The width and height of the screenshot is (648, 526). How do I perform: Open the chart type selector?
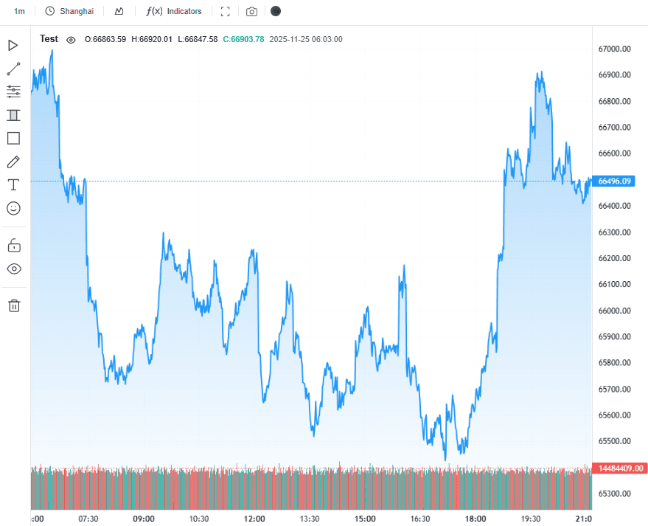[x=119, y=12]
